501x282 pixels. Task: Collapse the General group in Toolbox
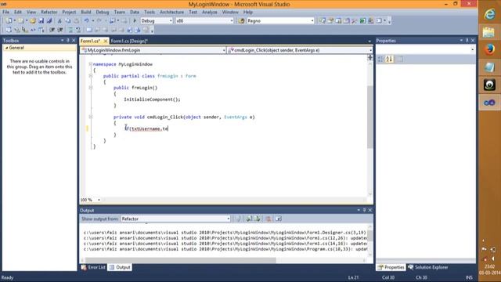(6, 48)
